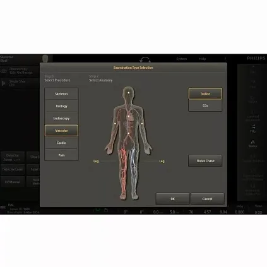Click the Bolus Chase button
This screenshot has height=267, width=267.
point(205,161)
